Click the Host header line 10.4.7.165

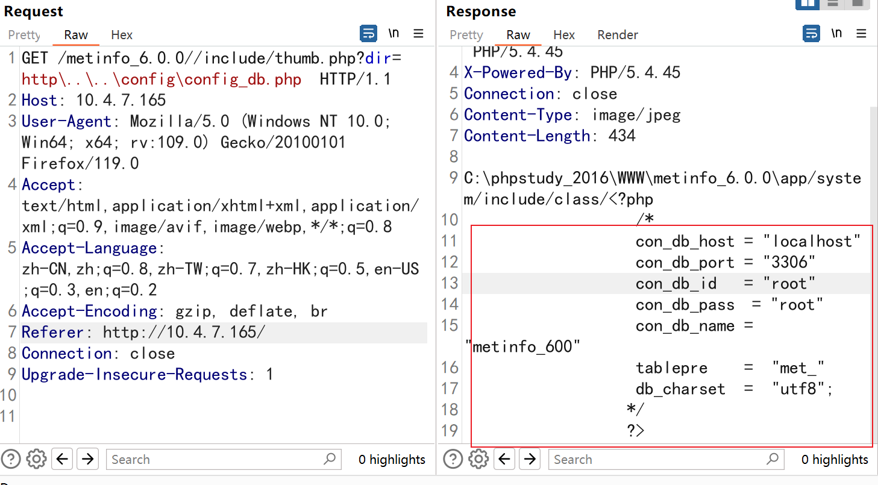click(93, 100)
